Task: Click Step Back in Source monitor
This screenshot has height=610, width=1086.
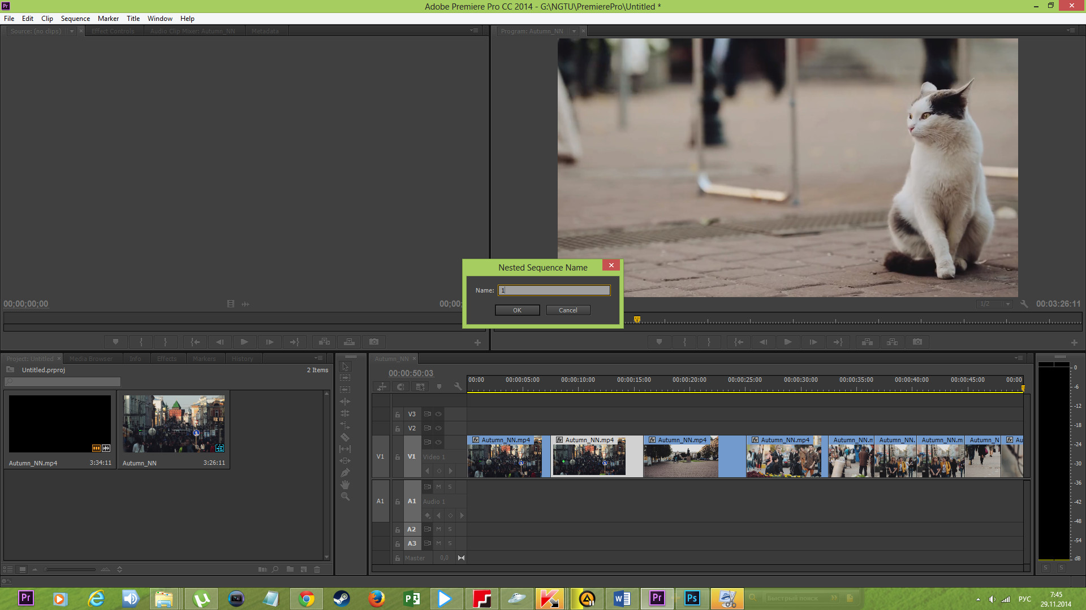Action: pos(220,342)
